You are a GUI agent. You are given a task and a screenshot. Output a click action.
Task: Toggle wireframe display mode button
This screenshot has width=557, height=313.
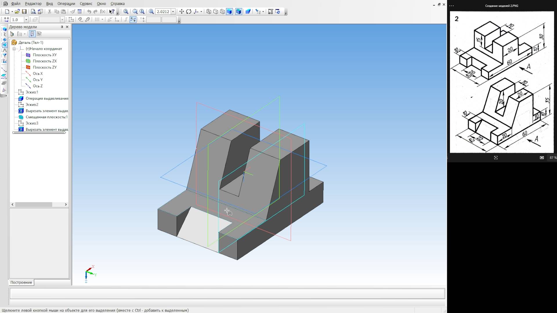click(209, 12)
